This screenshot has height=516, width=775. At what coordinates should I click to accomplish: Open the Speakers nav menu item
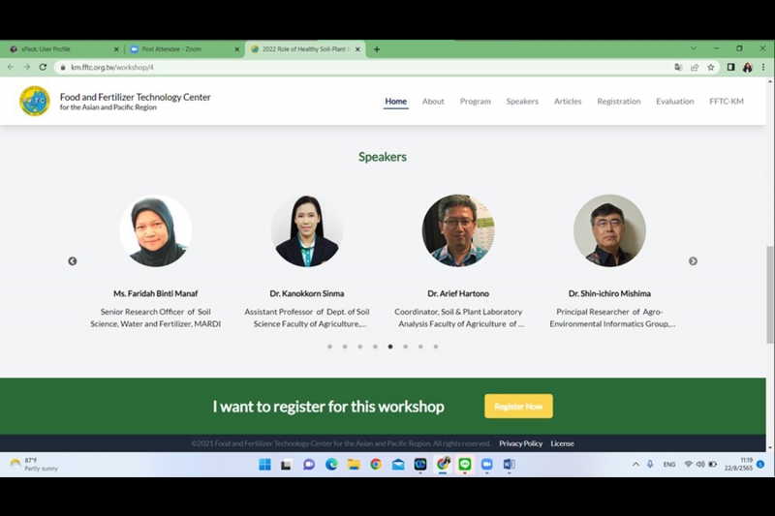tap(522, 102)
